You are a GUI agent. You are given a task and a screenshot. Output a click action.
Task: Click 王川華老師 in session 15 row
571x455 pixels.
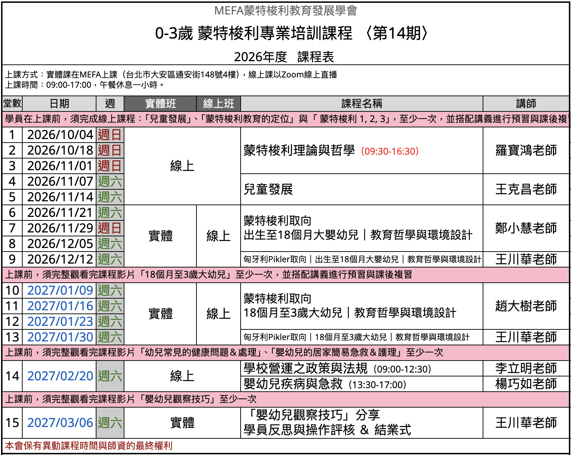click(526, 423)
